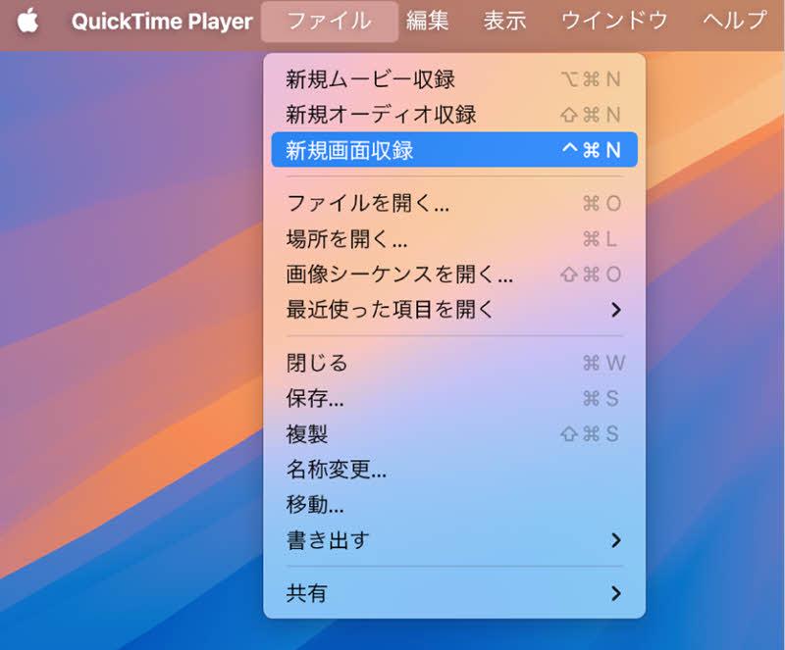Choose 複製 from the file menu

(x=454, y=434)
